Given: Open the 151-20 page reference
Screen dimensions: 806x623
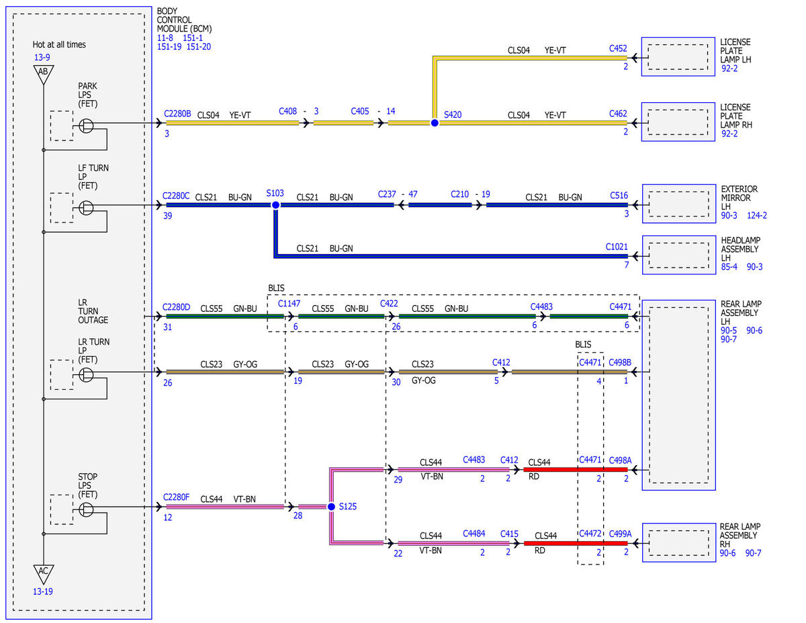Looking at the screenshot, I should pos(199,47).
